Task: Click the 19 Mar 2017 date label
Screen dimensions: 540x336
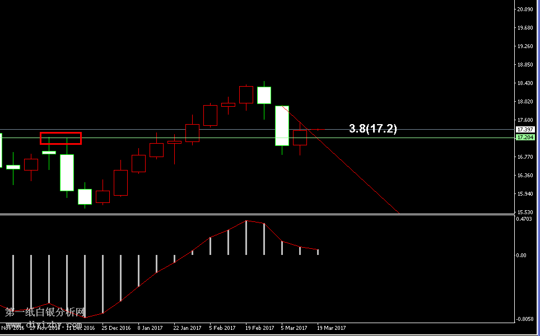Action: [x=332, y=328]
